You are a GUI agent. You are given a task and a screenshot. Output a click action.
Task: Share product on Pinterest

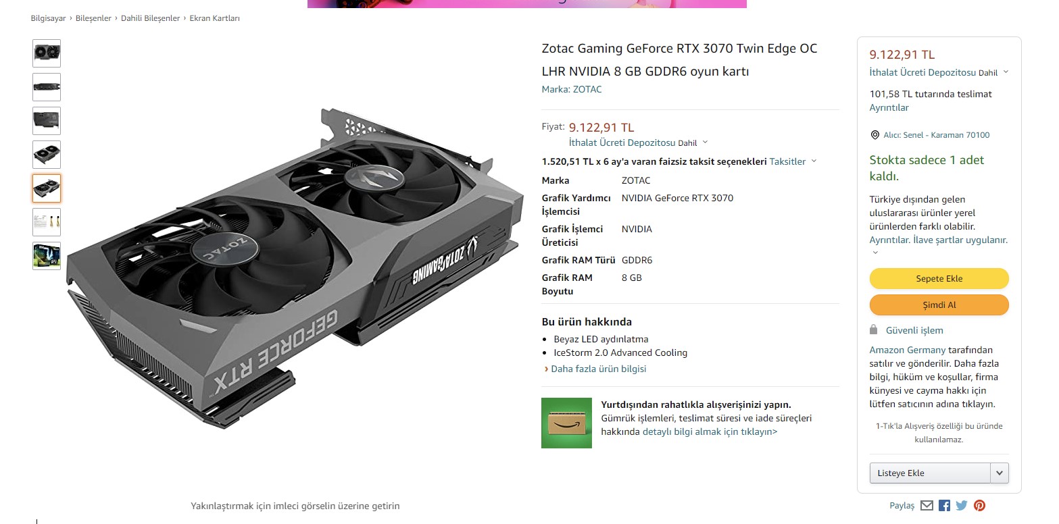pyautogui.click(x=979, y=505)
